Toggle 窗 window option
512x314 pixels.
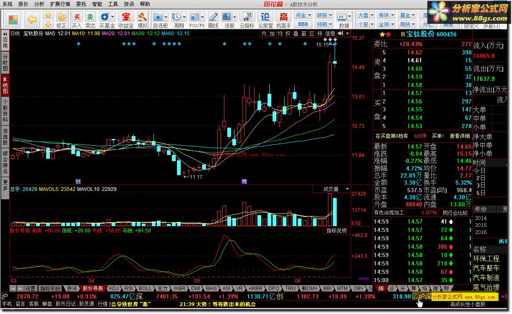[x=304, y=33]
